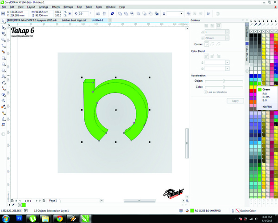Open the Effects menu
Screen dimensions: 278x223
[x=56, y=7]
